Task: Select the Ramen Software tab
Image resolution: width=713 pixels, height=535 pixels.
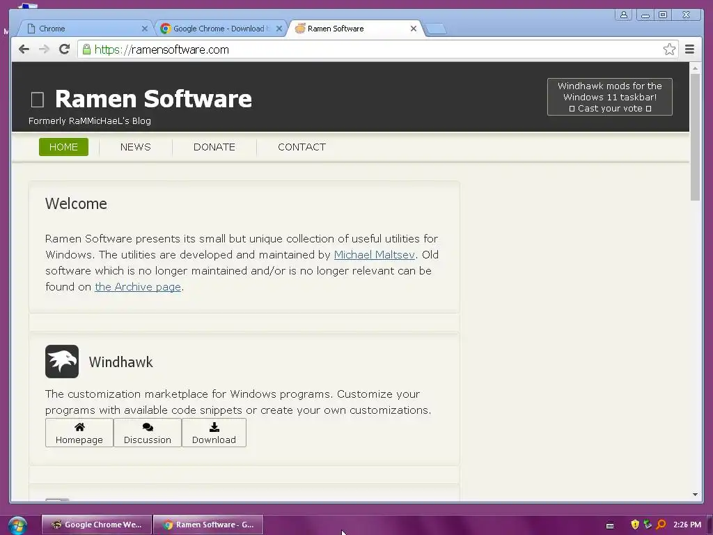Action: pos(354,29)
